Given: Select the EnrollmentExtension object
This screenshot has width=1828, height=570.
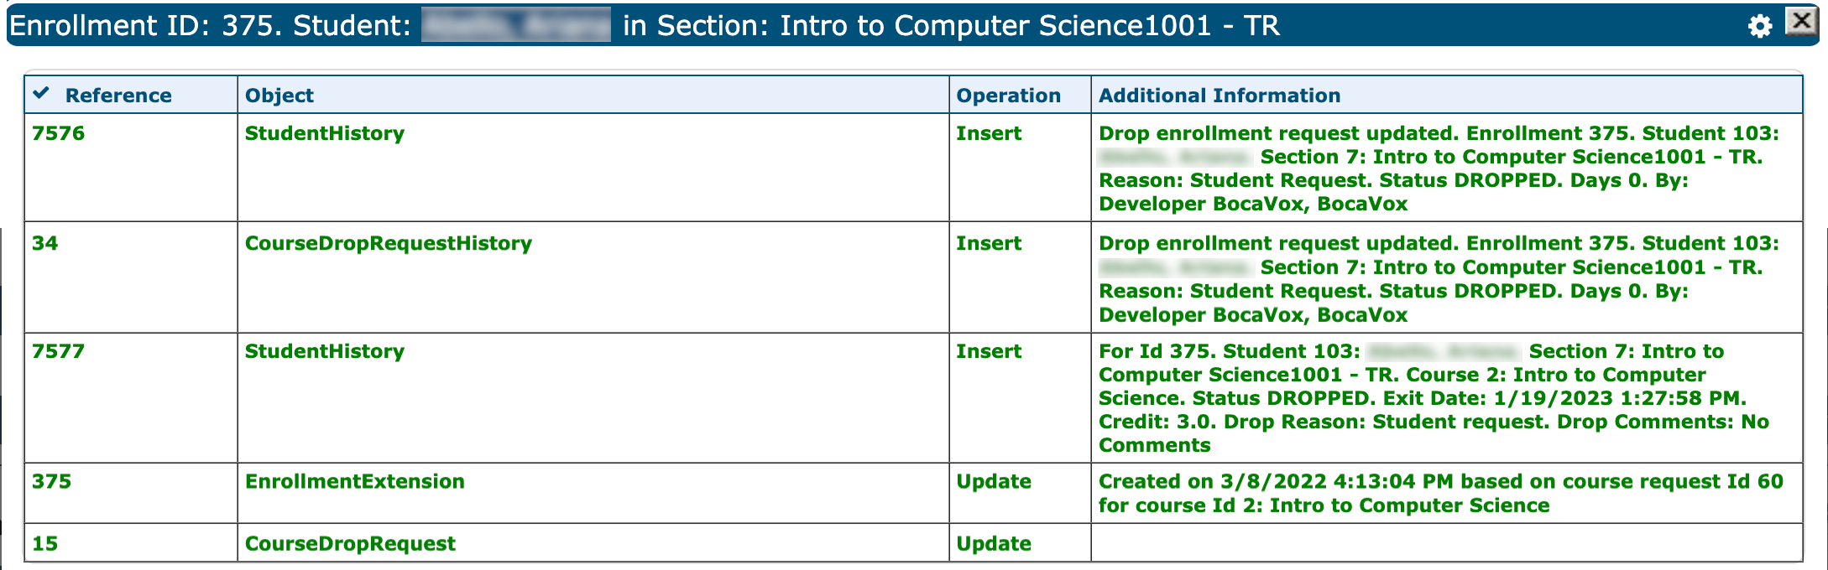Looking at the screenshot, I should 354,481.
